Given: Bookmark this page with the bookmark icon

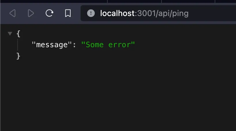Looking at the screenshot, I should 68,13.
